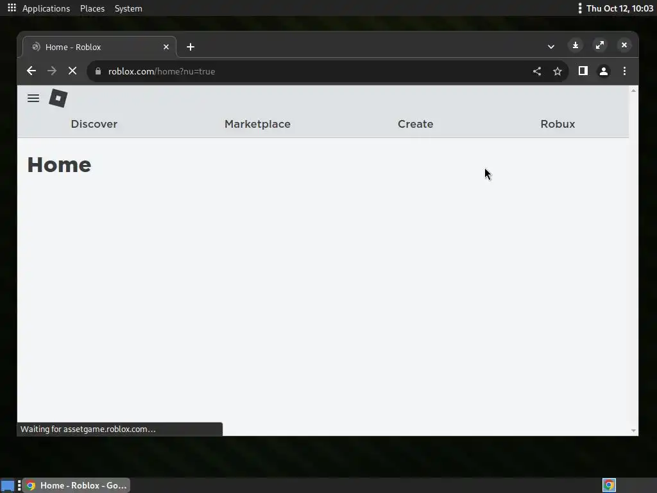Screen dimensions: 657x493
Task: Click the Roblox logo icon
Action: (x=58, y=98)
